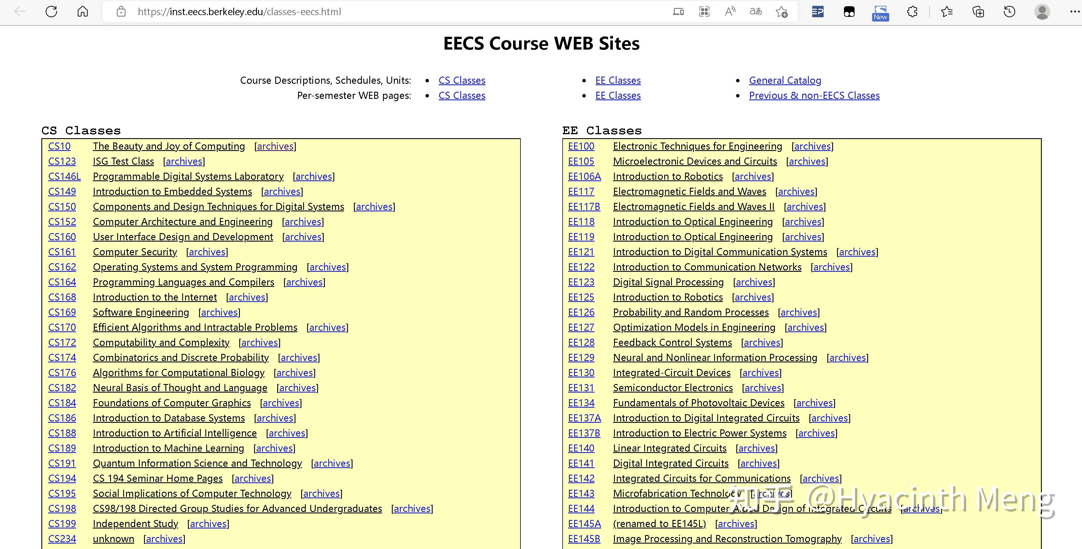This screenshot has height=549, width=1082.
Task: Add this page to favorites
Action: click(782, 12)
